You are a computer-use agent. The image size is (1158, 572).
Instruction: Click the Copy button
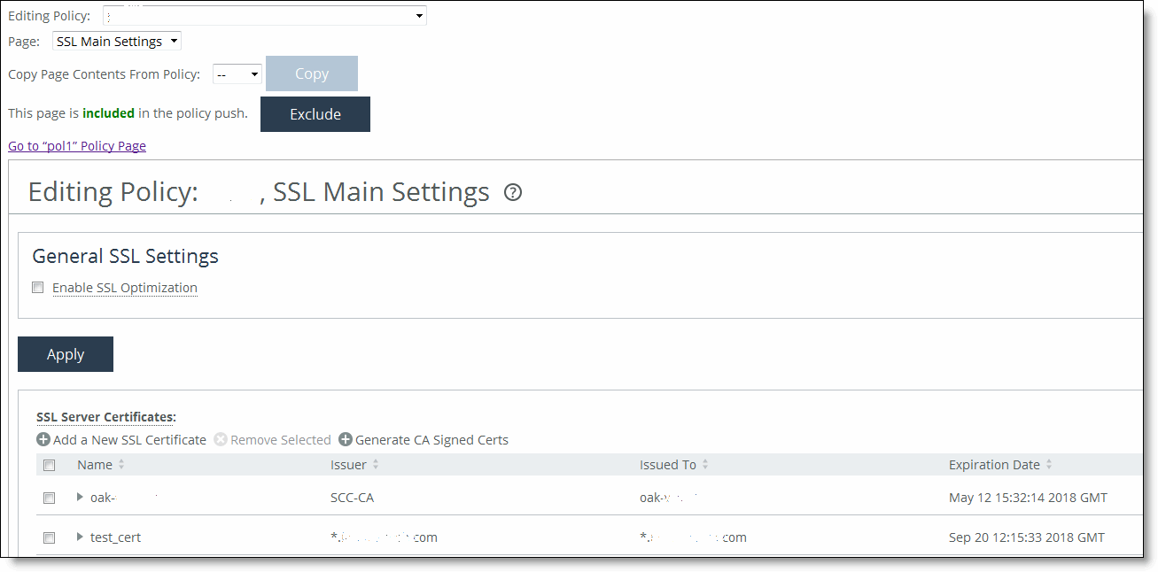[x=311, y=74]
